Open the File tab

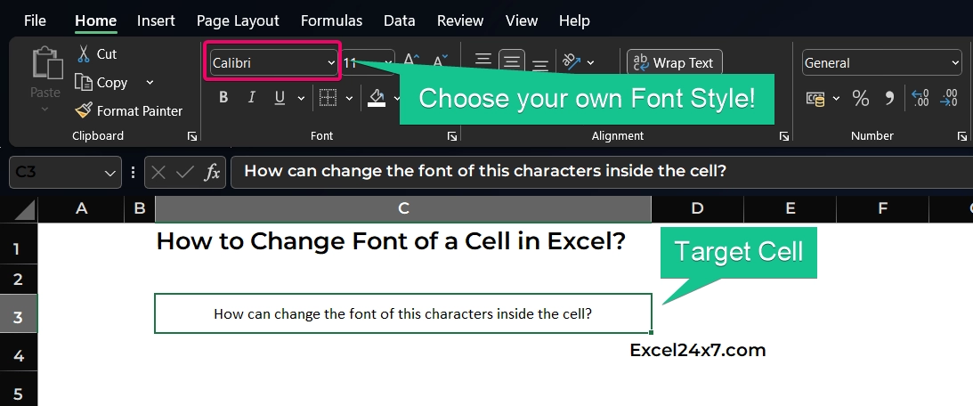(x=35, y=20)
